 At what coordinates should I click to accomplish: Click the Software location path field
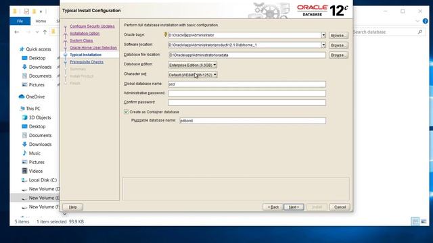(x=244, y=45)
